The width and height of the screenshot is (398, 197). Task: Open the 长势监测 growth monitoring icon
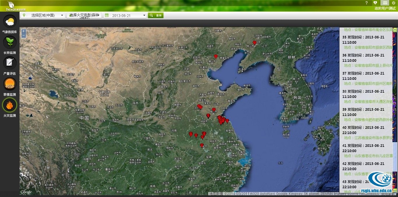click(x=10, y=42)
